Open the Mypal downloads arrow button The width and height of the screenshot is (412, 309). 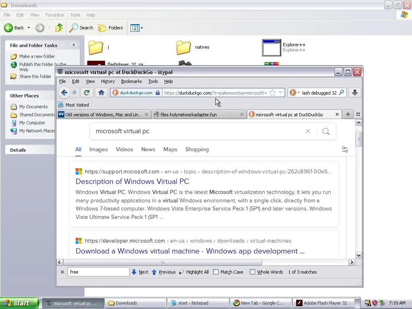355,93
